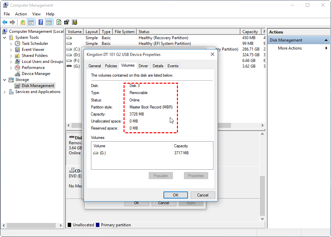
Task: Expand the Shared Folders node
Action: [11, 56]
